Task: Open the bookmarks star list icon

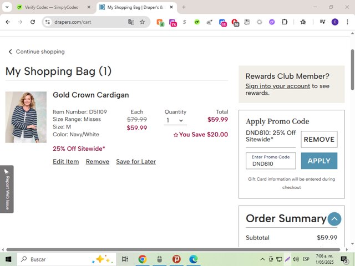Action: 303,22
